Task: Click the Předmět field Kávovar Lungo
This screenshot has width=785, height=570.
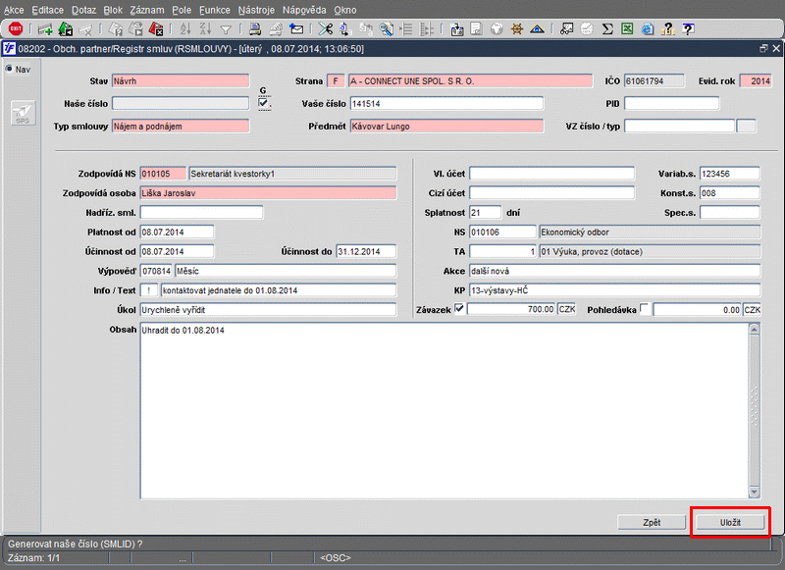Action: click(x=446, y=127)
